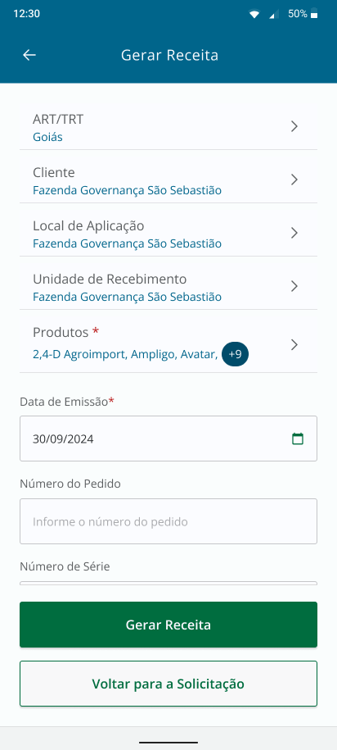Open the Local de Aplicação value

127,243
